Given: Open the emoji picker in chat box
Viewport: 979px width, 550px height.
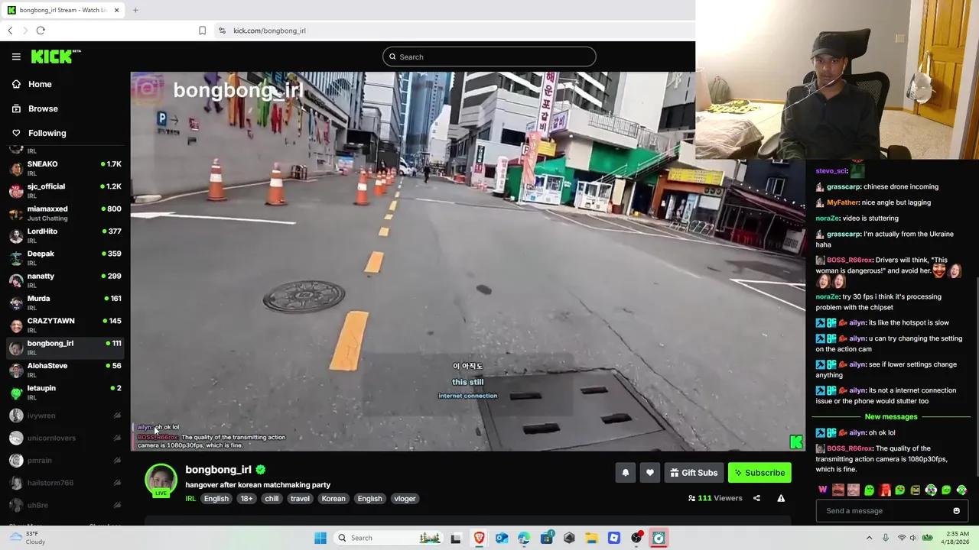Looking at the screenshot, I should 956,511.
